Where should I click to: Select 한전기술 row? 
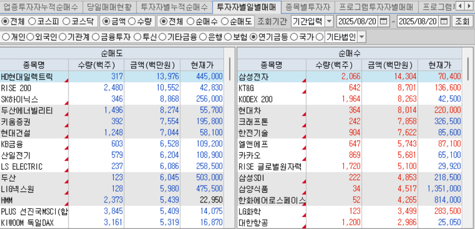click(x=350, y=133)
